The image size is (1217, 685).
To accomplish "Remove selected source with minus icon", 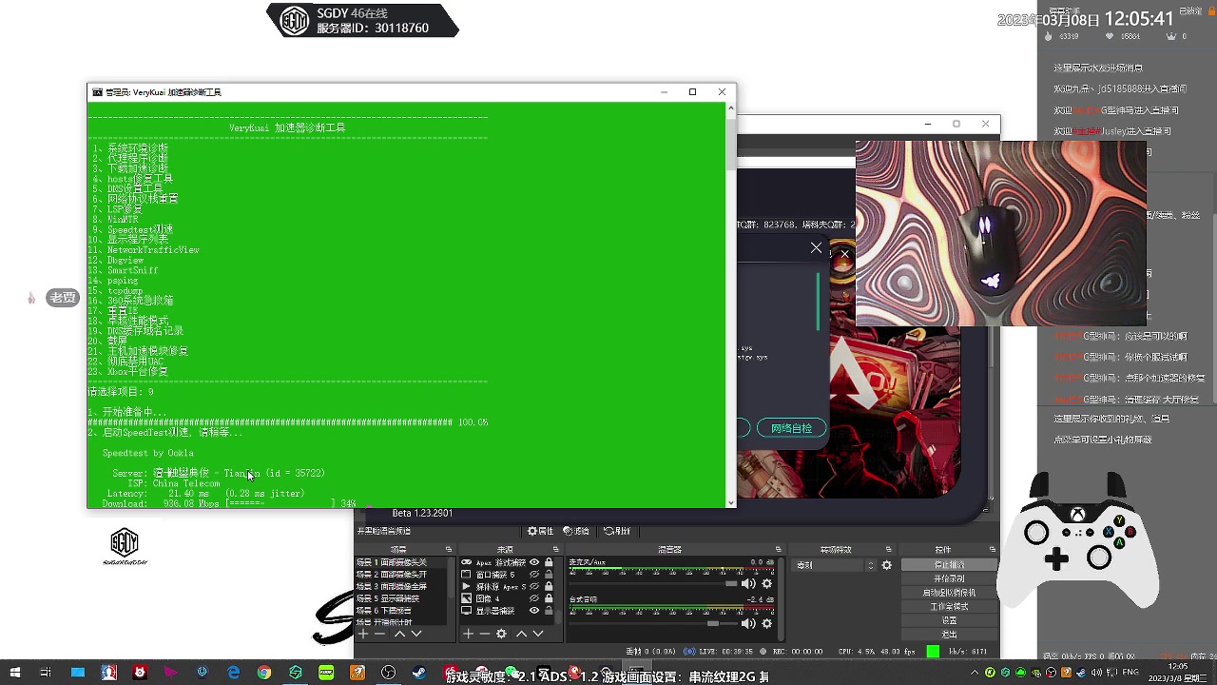I will pos(484,634).
